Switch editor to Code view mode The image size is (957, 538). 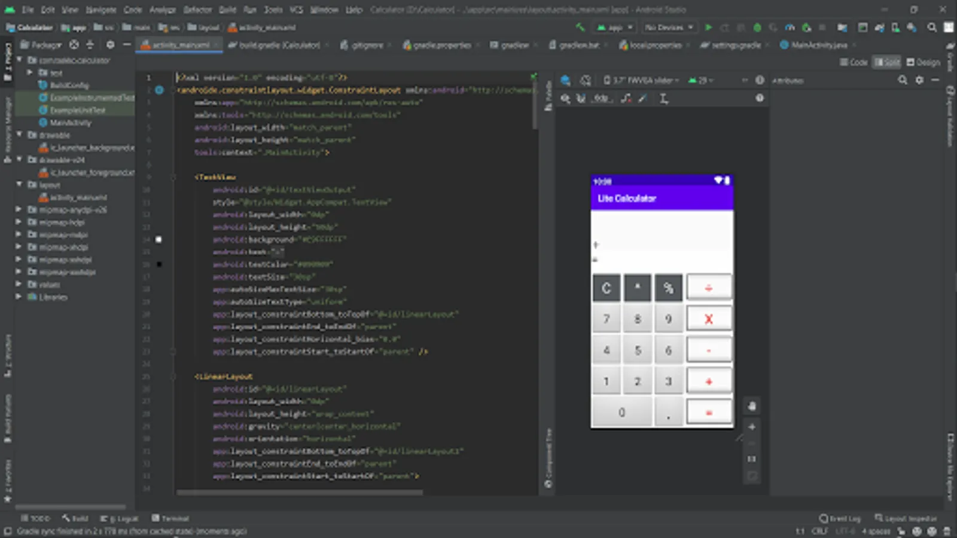(854, 62)
